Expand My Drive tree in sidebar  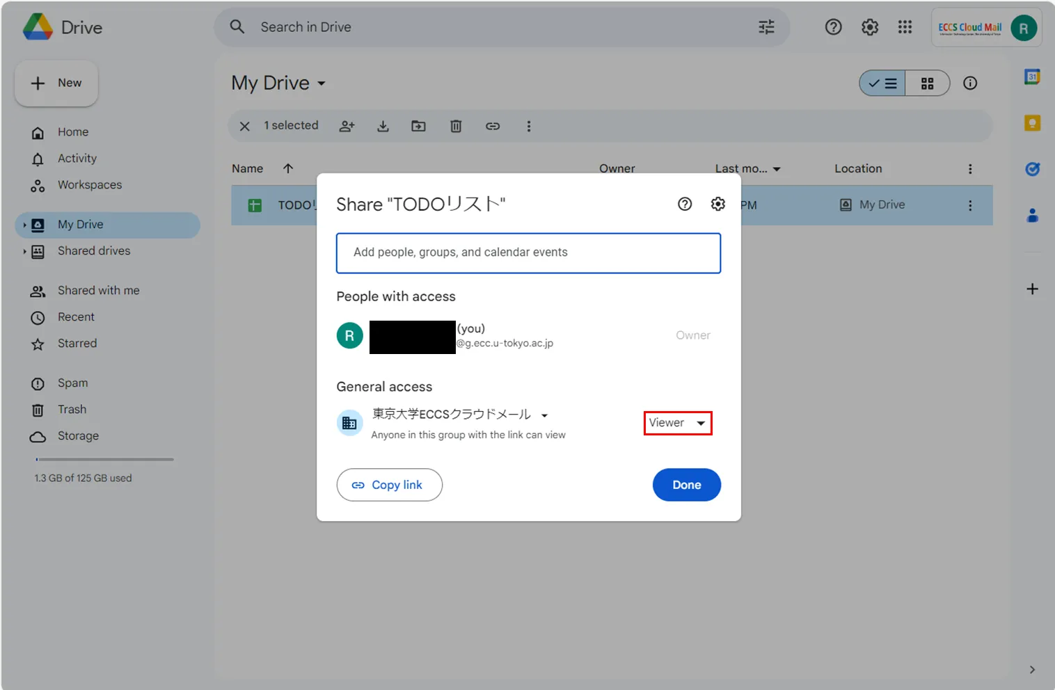pyautogui.click(x=24, y=225)
